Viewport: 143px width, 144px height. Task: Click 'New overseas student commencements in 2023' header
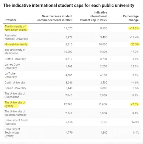(x=55, y=18)
